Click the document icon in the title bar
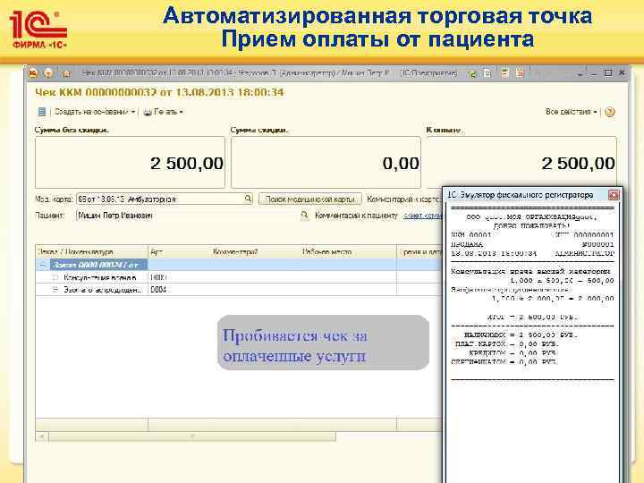 (x=488, y=73)
